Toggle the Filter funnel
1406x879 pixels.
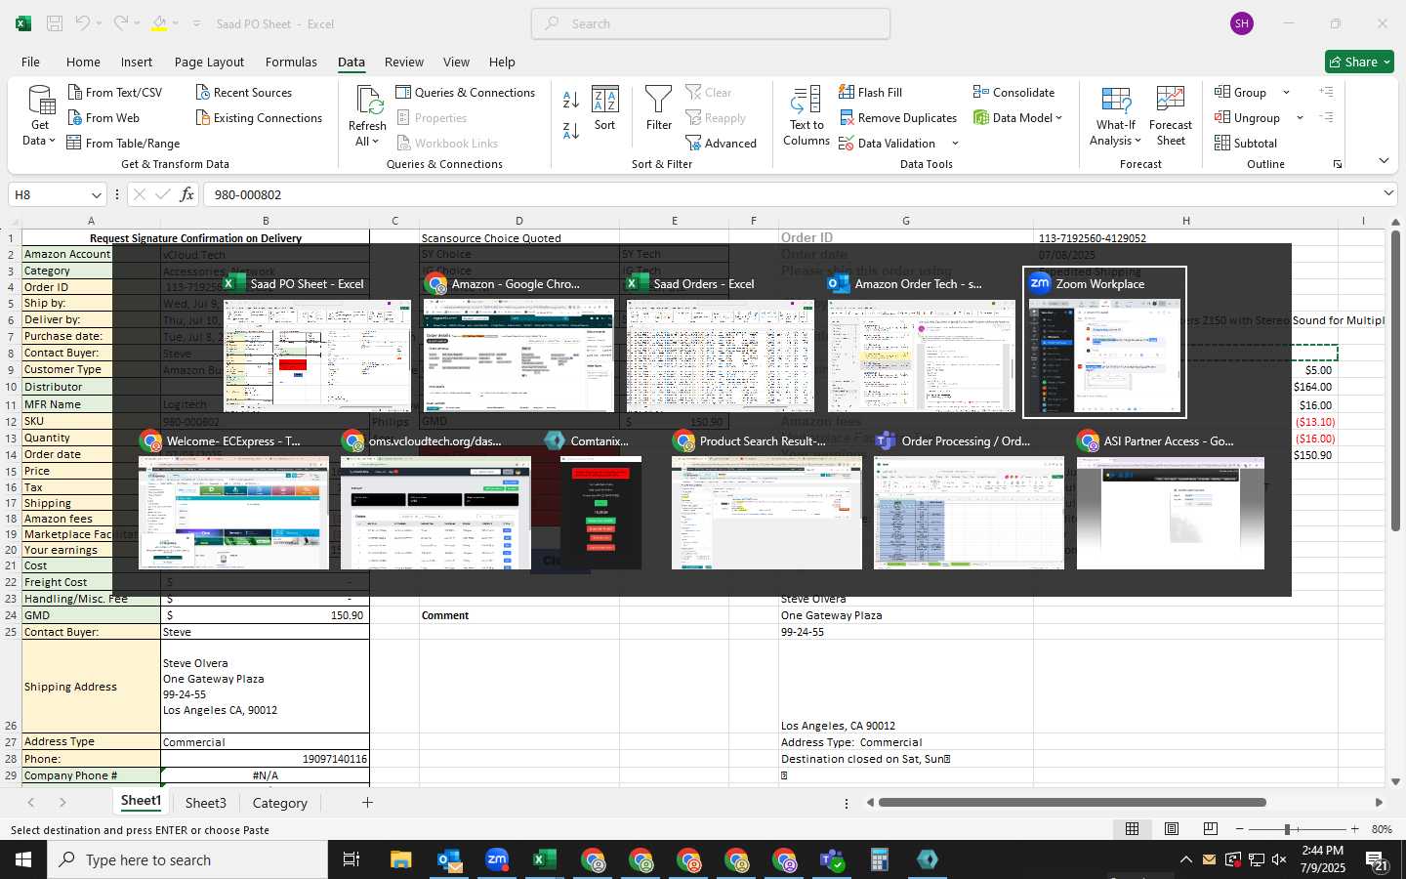pyautogui.click(x=659, y=108)
